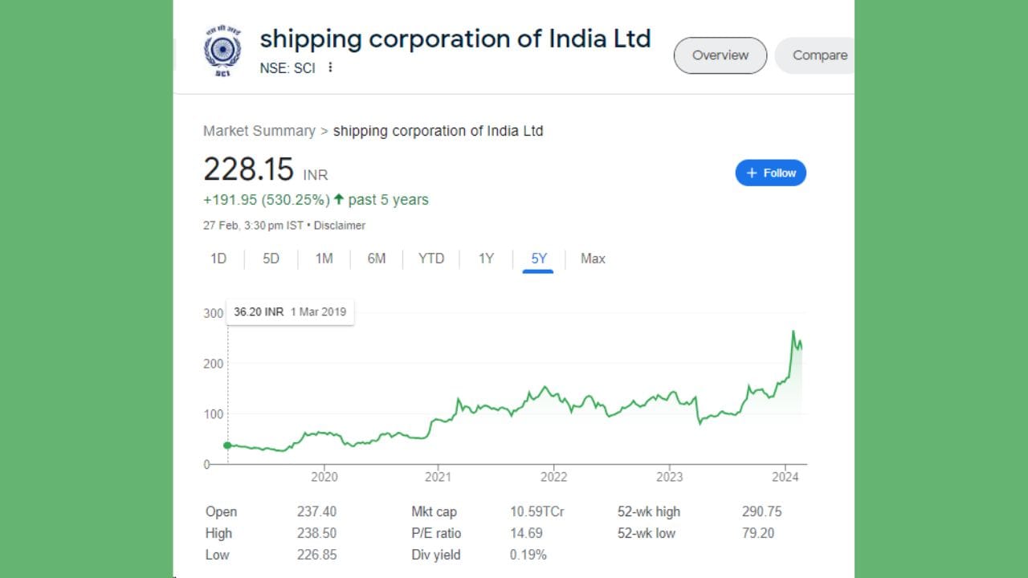Show the Max chart range

click(593, 258)
